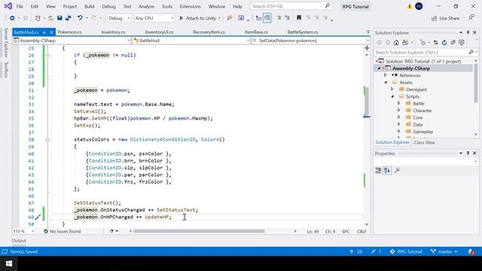Toggle the bookmark icon in toolbar
This screenshot has width=482, height=271.
[299, 18]
